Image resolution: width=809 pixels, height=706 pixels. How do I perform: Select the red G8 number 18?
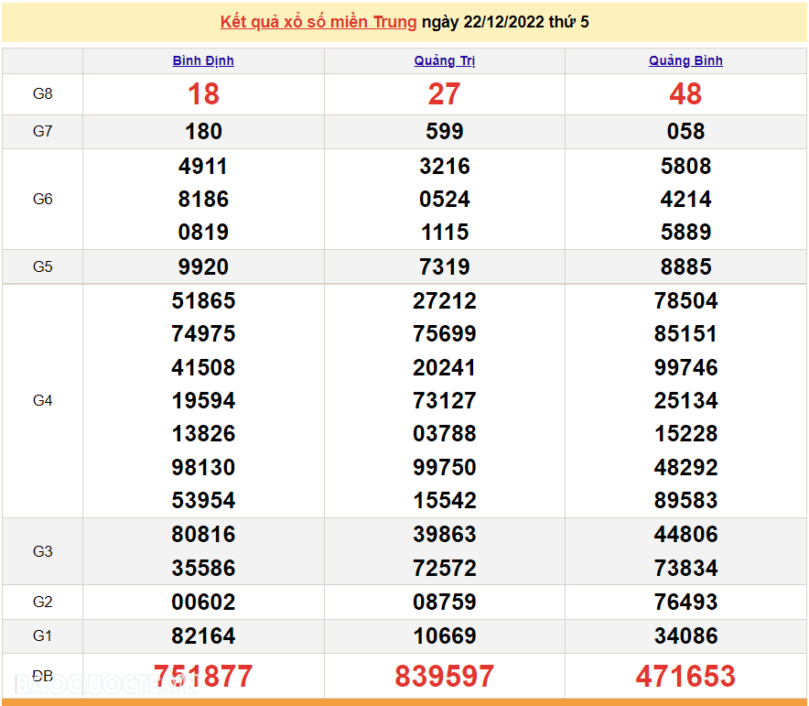(203, 94)
